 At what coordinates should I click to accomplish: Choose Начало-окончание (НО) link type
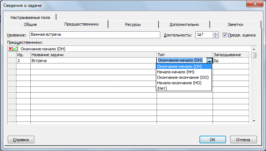point(184,83)
